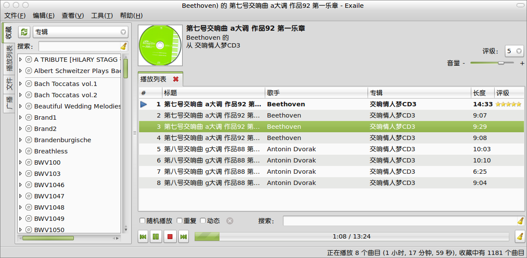Open the 编辑(E) menu

(x=44, y=16)
